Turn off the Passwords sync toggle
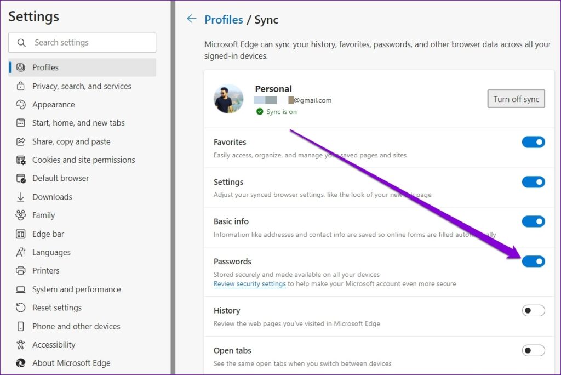Screen dimensions: 561x375 (533, 262)
